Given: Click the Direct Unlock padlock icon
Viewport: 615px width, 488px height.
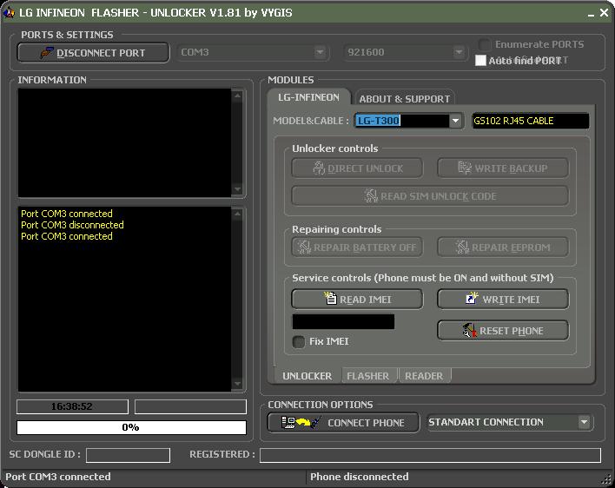Looking at the screenshot, I should coord(319,168).
